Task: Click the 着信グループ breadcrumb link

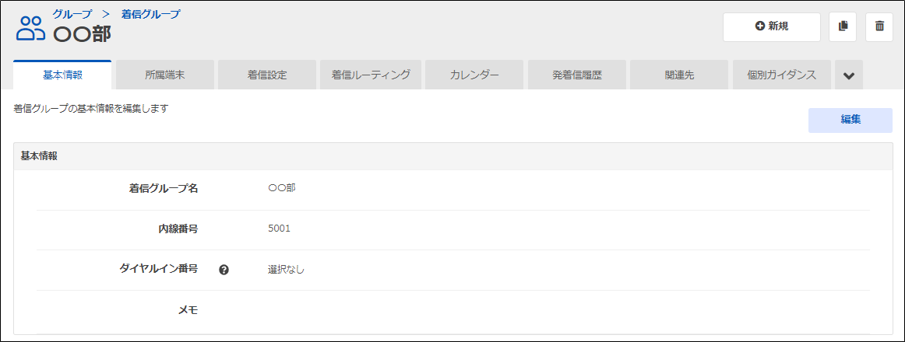Action: click(x=150, y=14)
